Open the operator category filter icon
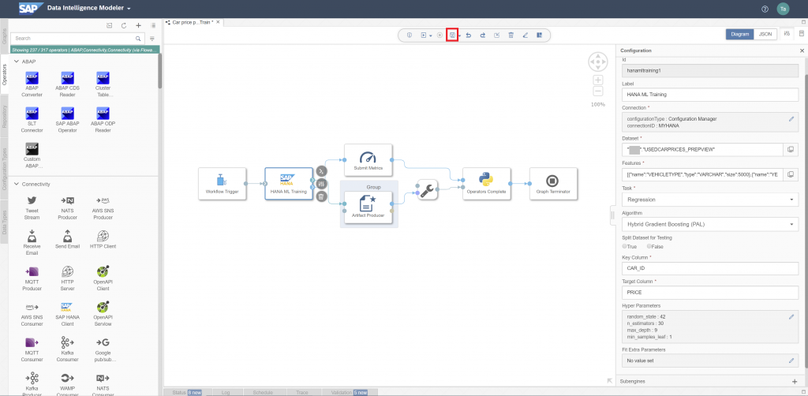 click(x=152, y=39)
